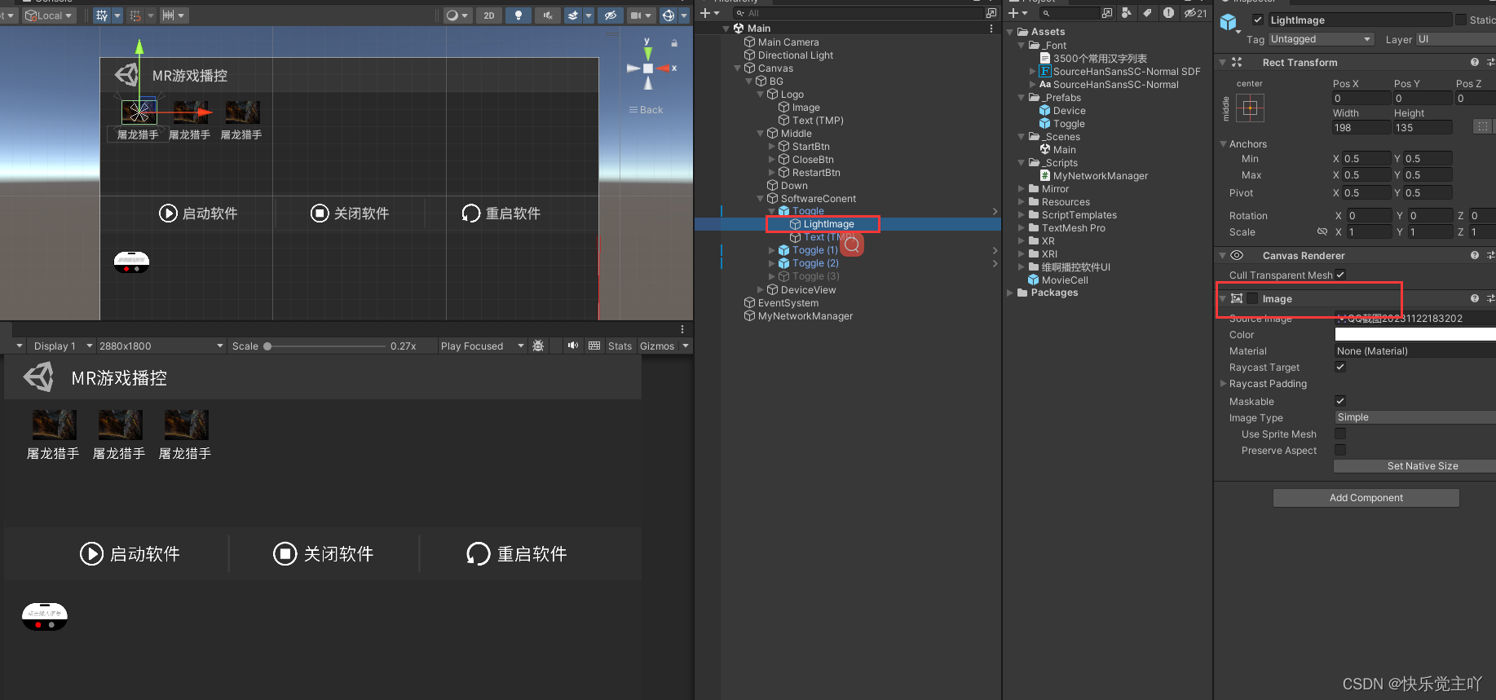The image size is (1496, 700).
Task: Toggle hidden packages visibility count icon
Action: 1195,13
